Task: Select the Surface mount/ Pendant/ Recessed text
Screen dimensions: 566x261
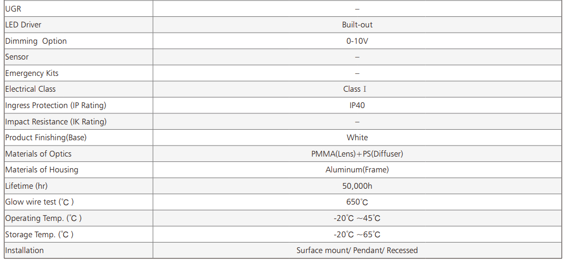Action: tap(357, 250)
